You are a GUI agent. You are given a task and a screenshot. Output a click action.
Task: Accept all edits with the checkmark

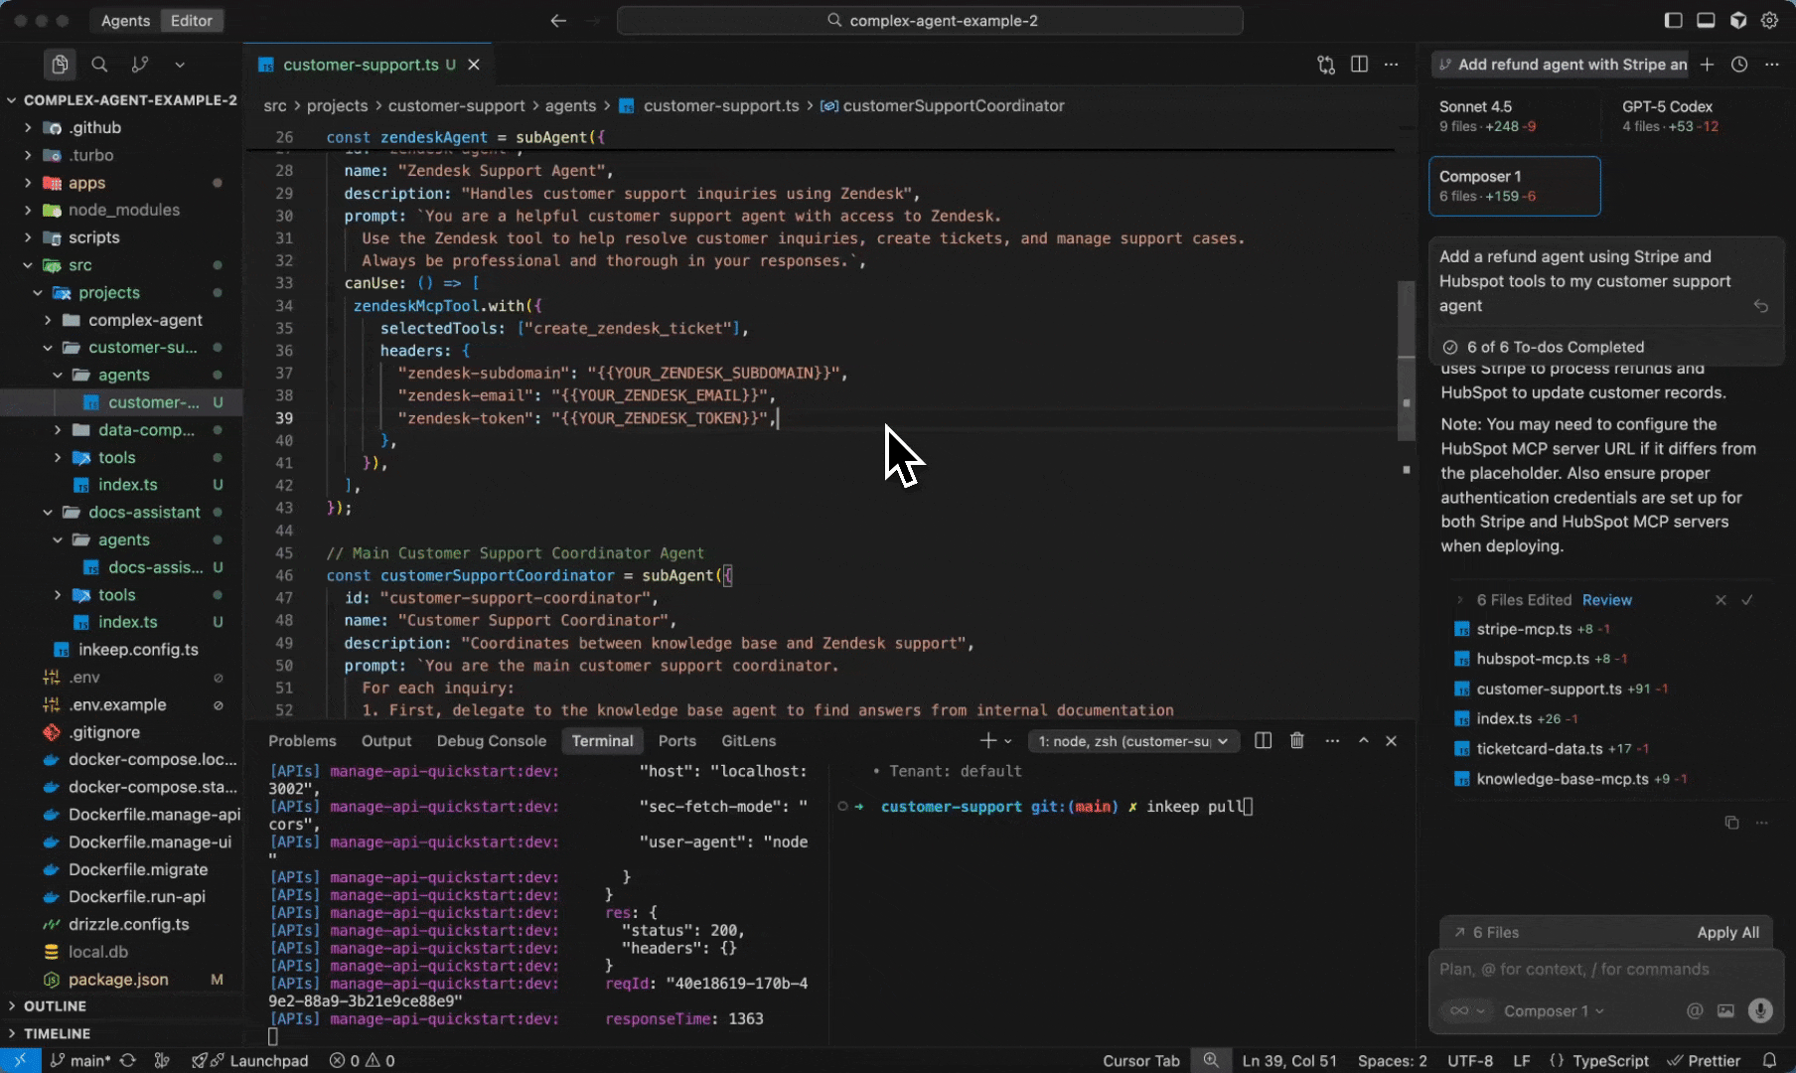point(1747,600)
